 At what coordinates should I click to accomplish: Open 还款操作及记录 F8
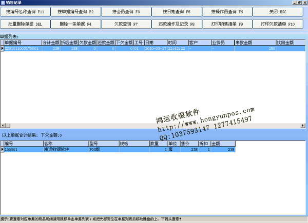click(177, 24)
